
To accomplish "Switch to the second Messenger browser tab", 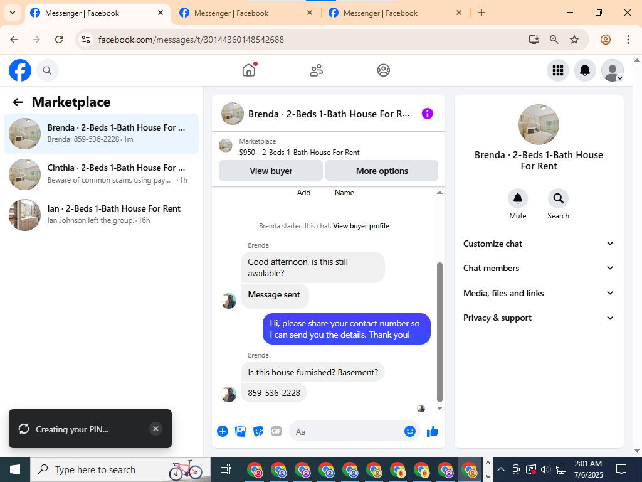I will 246,13.
